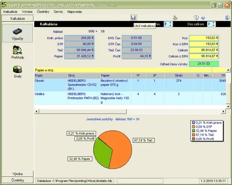232x185 pixels.
Task: Click the blue question mark help icon
Action: point(203,18)
